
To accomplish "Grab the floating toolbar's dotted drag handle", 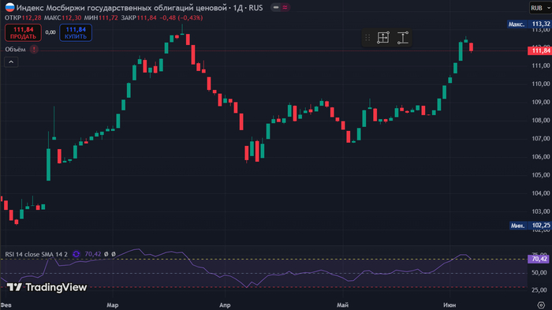I will 367,38.
